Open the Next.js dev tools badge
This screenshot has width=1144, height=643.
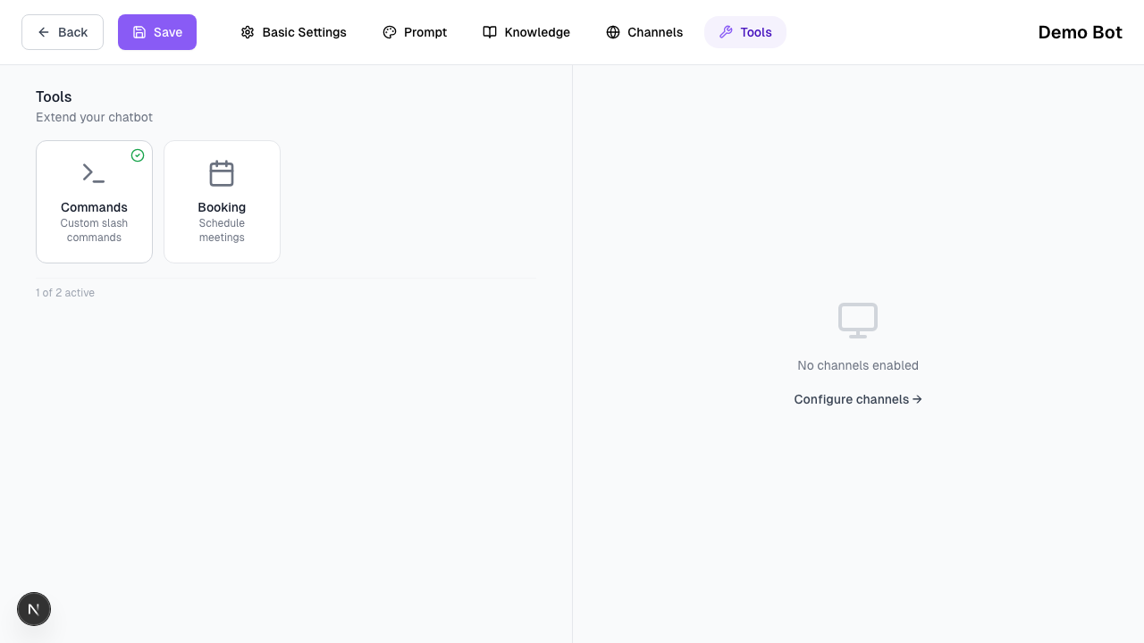tap(34, 609)
